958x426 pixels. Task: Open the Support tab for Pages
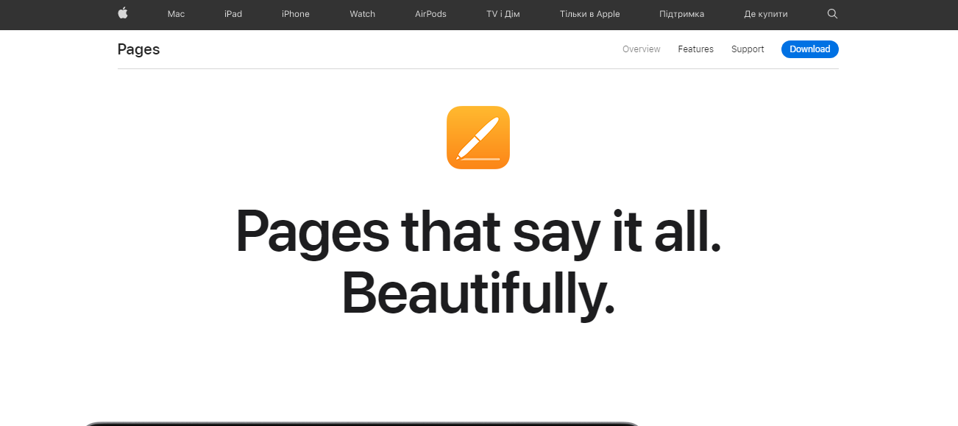click(748, 49)
